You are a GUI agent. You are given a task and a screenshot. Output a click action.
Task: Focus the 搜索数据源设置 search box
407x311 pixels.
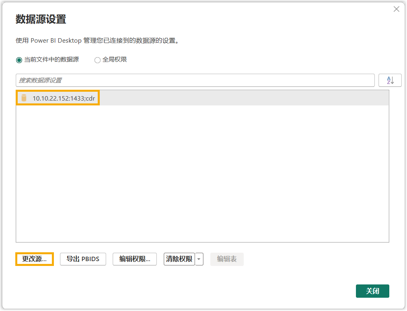click(x=195, y=80)
